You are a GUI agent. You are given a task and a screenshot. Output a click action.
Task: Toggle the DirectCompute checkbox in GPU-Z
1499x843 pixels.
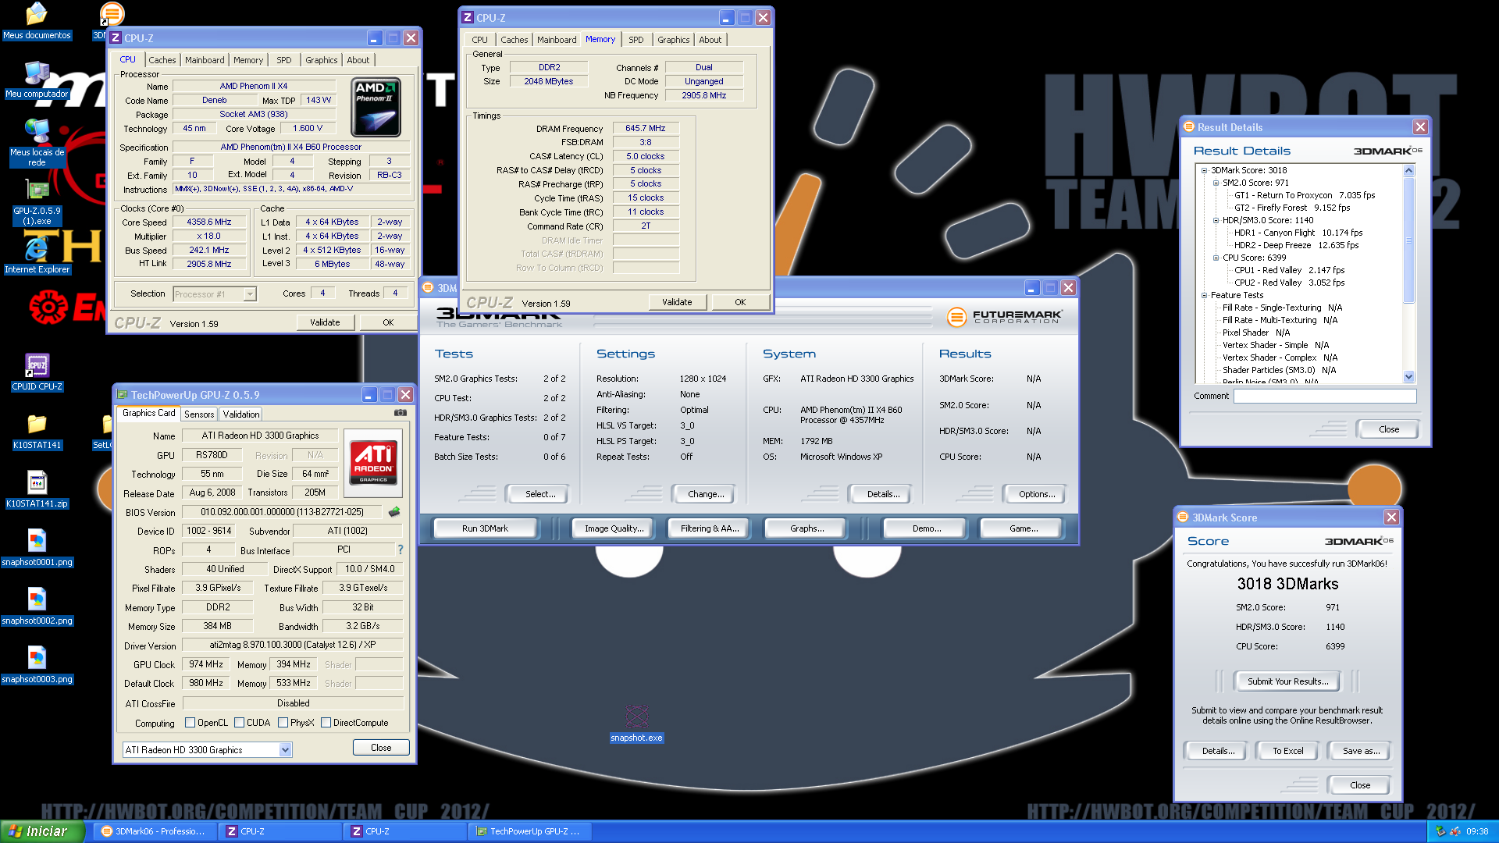coord(326,723)
